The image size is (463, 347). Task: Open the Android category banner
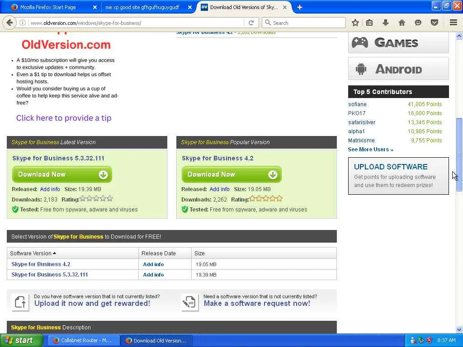(398, 69)
